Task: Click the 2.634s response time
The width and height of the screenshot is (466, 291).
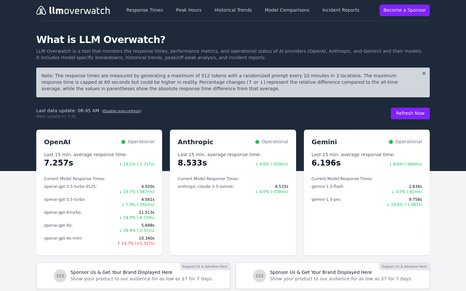Action: 416,187
